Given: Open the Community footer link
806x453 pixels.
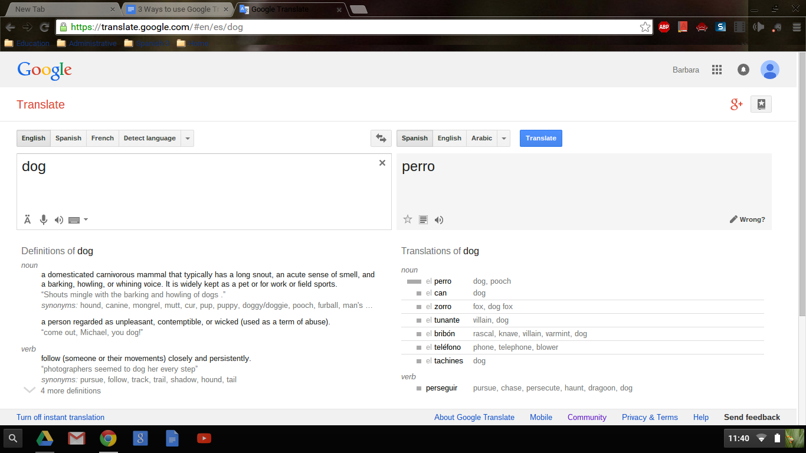Looking at the screenshot, I should pos(587,417).
